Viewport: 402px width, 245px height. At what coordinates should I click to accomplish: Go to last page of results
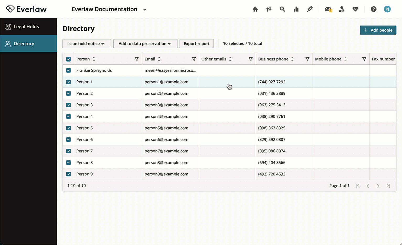click(x=388, y=186)
